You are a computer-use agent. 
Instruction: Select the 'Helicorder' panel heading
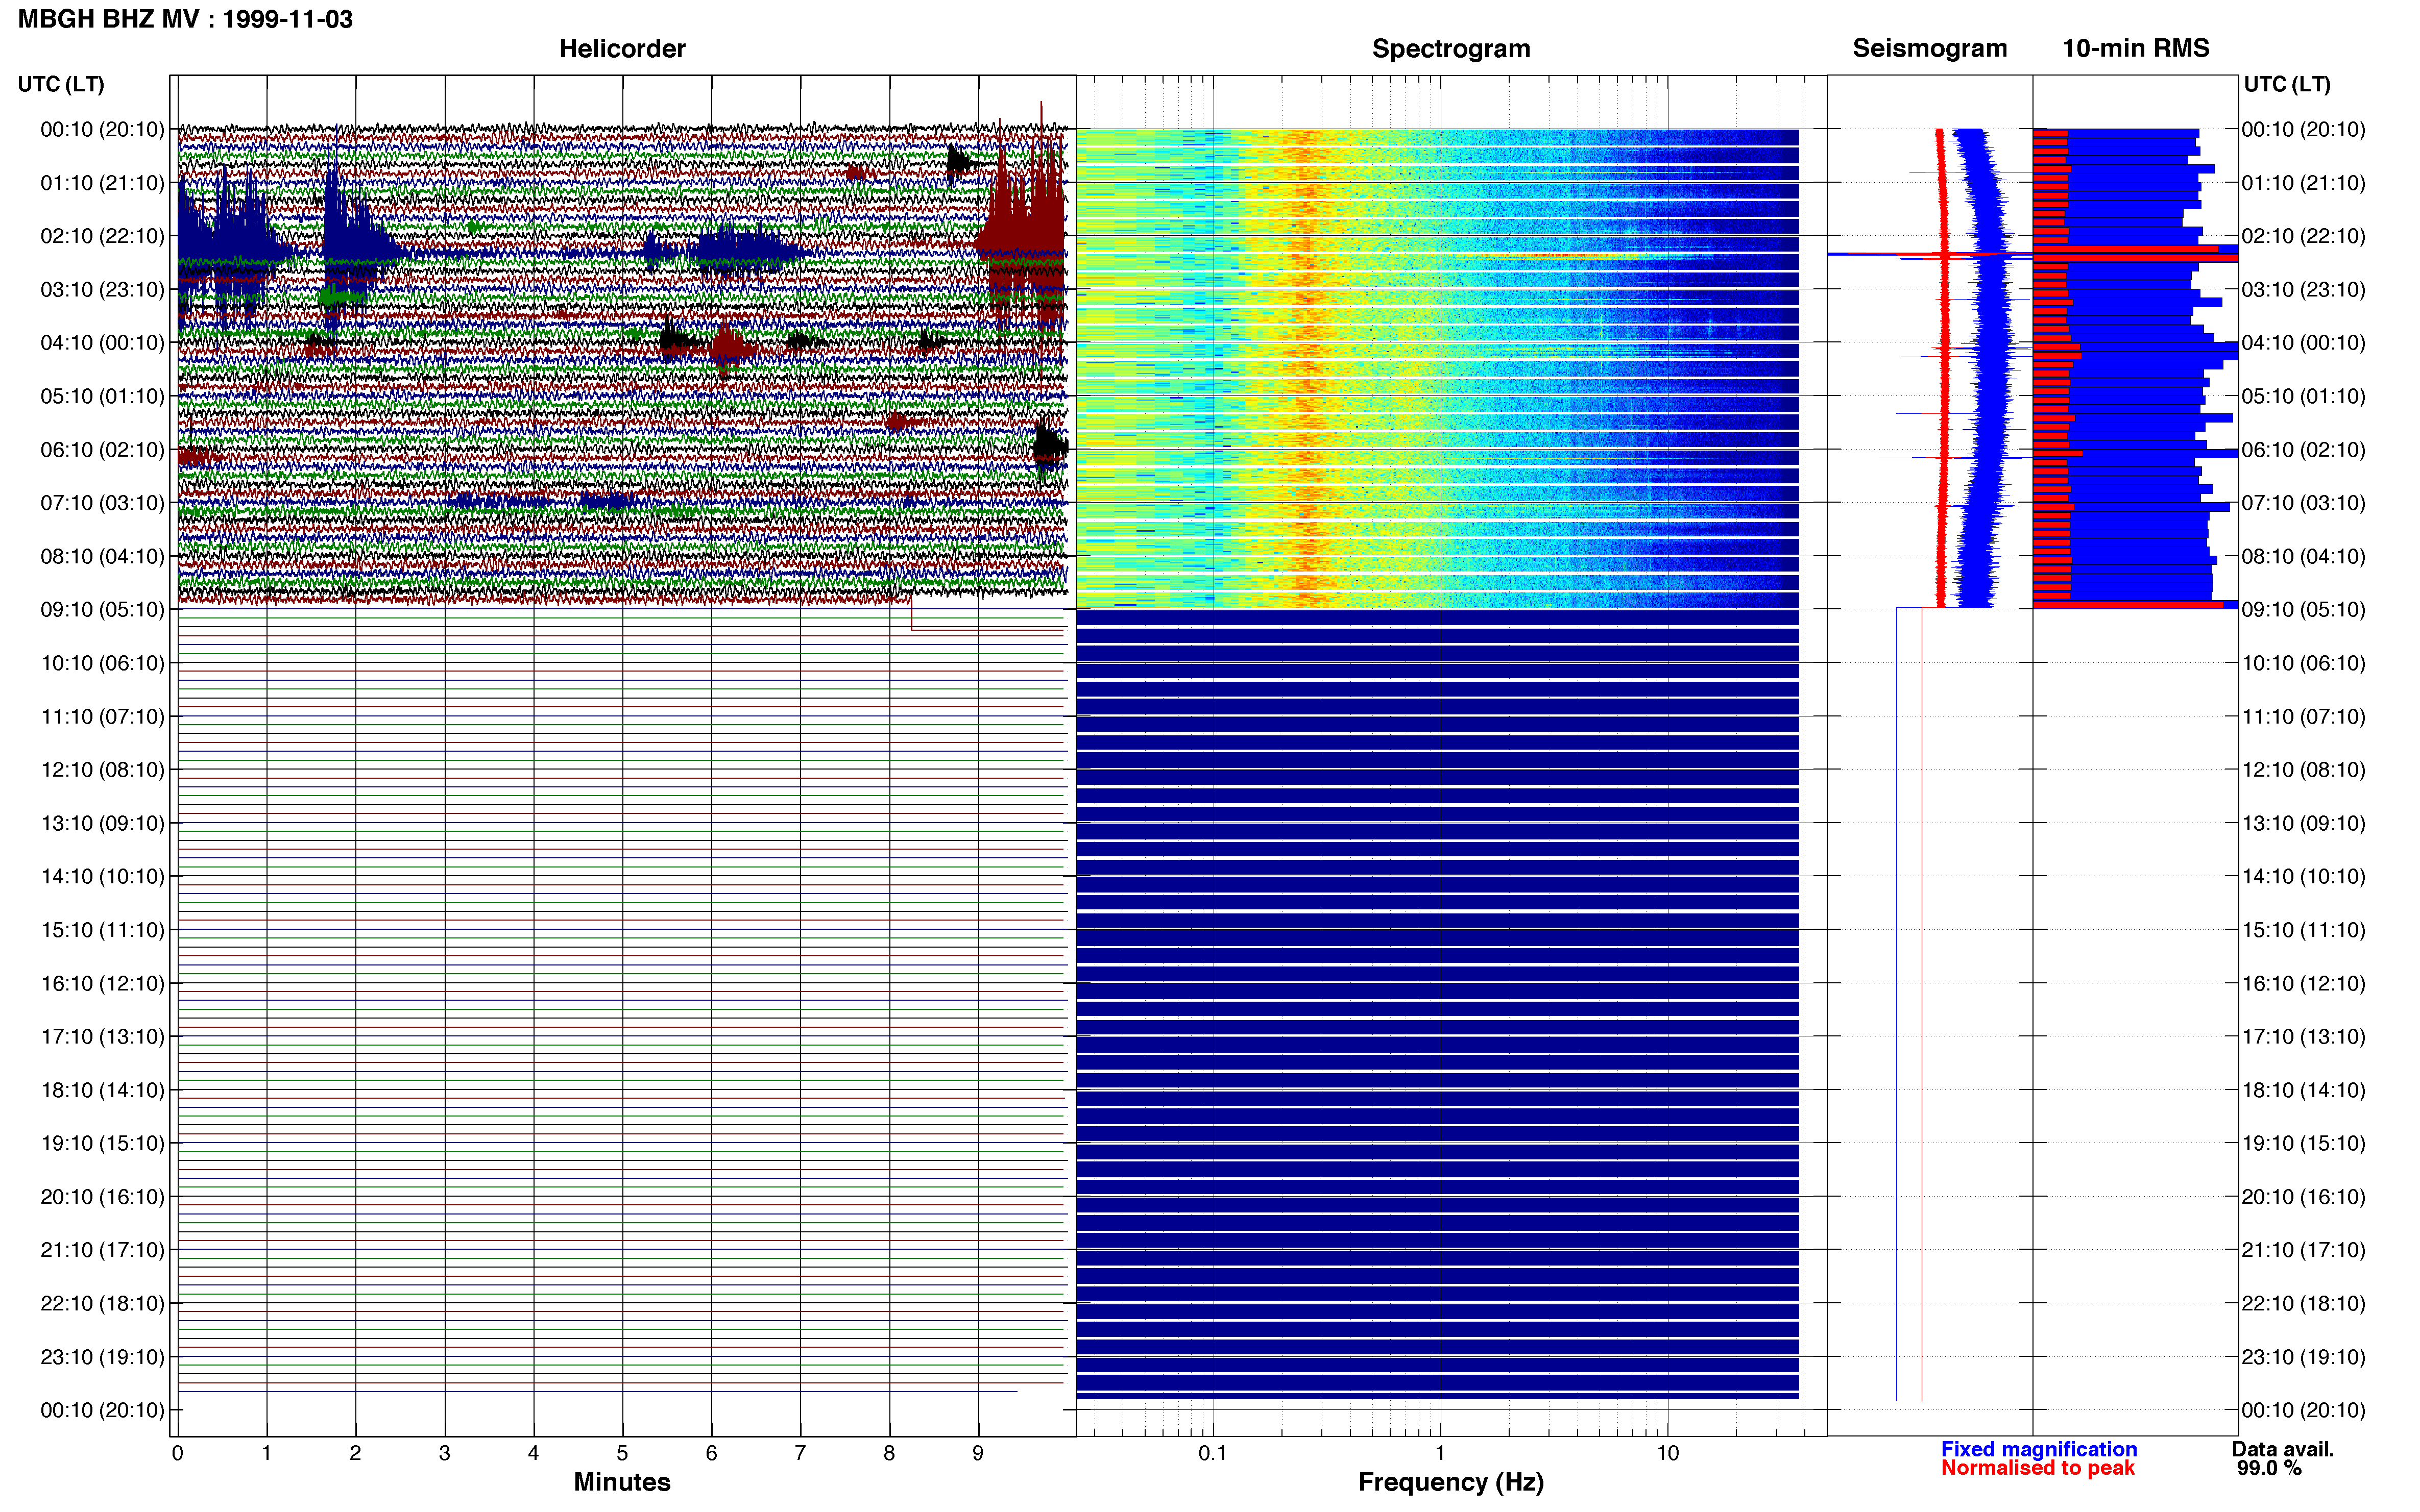point(621,48)
